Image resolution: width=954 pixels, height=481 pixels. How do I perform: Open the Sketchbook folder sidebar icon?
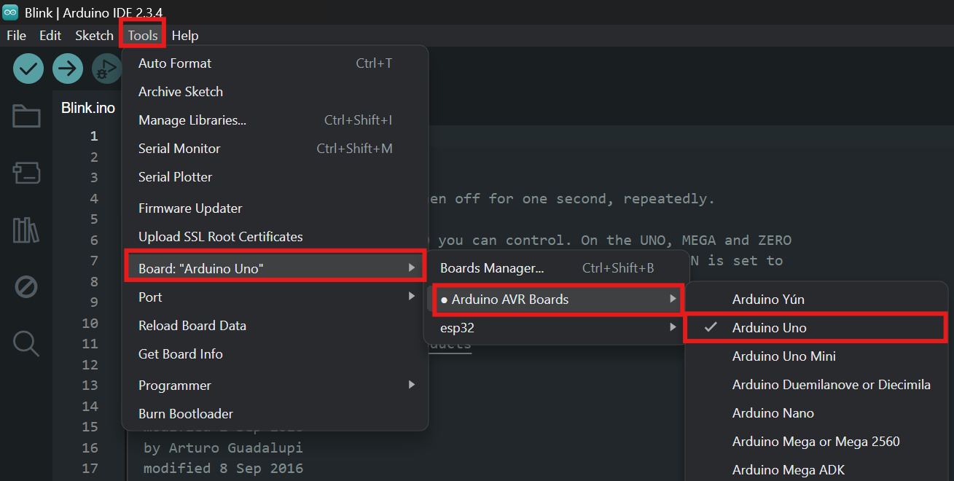[x=26, y=117]
